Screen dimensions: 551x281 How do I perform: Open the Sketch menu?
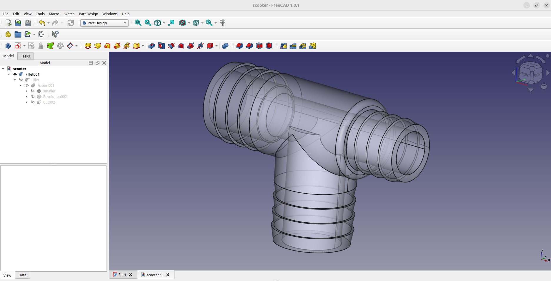[69, 14]
